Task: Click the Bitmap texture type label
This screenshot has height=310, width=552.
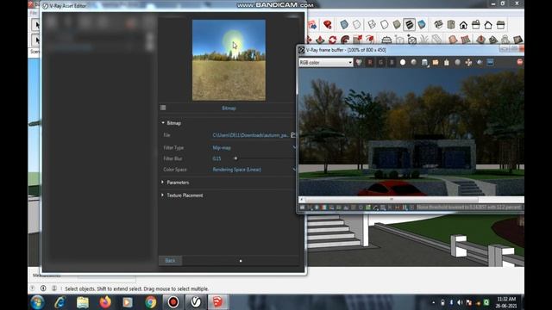Action: (x=229, y=108)
